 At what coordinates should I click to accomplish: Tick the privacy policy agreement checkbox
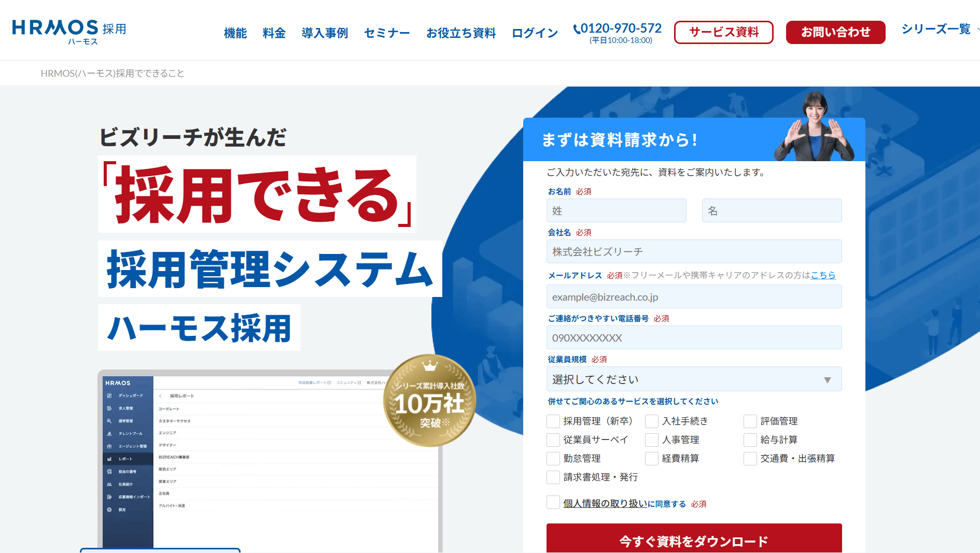pyautogui.click(x=553, y=502)
